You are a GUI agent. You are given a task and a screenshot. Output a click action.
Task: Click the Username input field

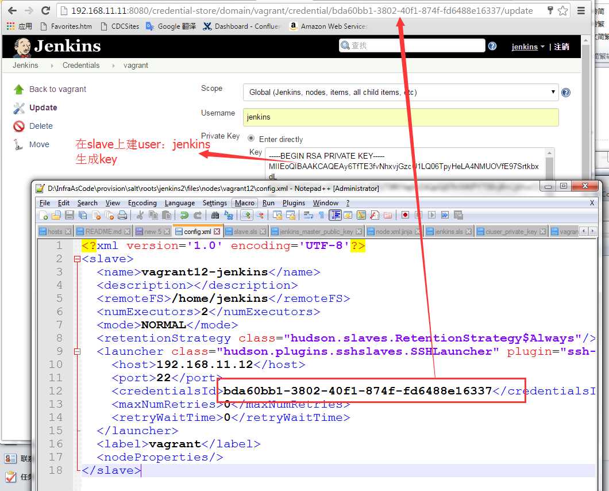[401, 117]
